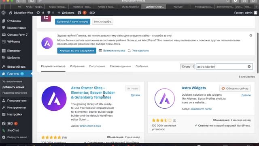This screenshot has height=146, width=259.
Task: Click Детали for Astra Starter Sites
Action: (135, 95)
